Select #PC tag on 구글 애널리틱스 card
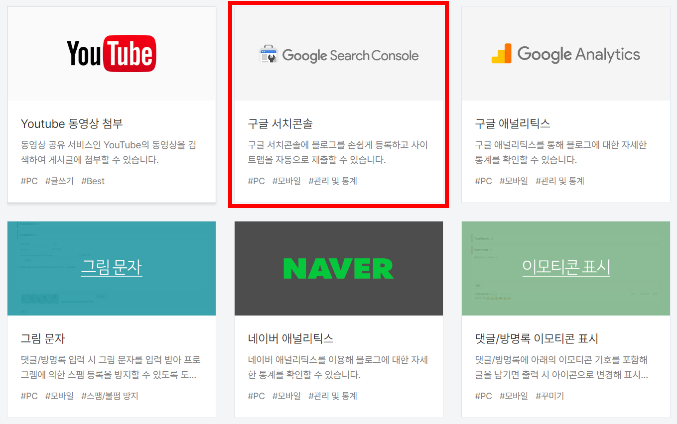The image size is (677, 424). click(x=484, y=181)
